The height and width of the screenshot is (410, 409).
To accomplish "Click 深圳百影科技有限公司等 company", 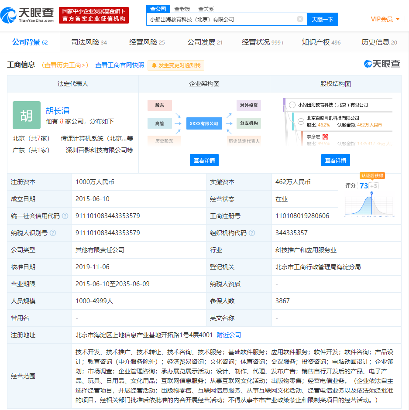I will pyautogui.click(x=100, y=150).
